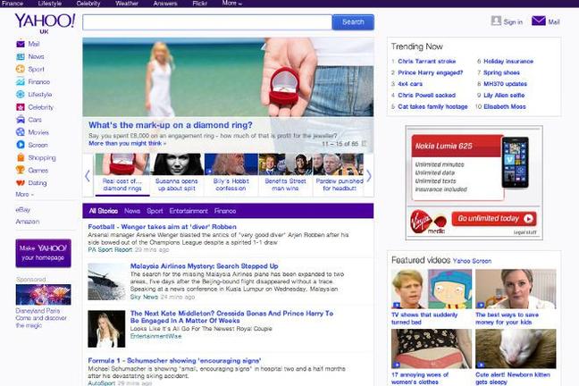Click into the search input field
Viewport: 579px width, 386px height.
point(207,22)
